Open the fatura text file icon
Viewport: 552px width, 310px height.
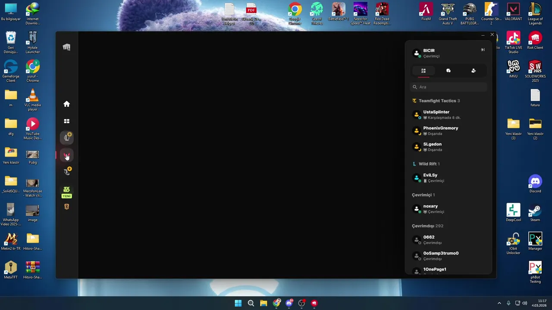tap(535, 98)
